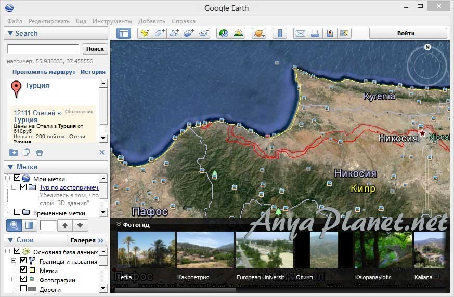Image resolution: width=454 pixels, height=297 pixels.
Task: Check the Временные метки checkbox
Action: (x=17, y=212)
